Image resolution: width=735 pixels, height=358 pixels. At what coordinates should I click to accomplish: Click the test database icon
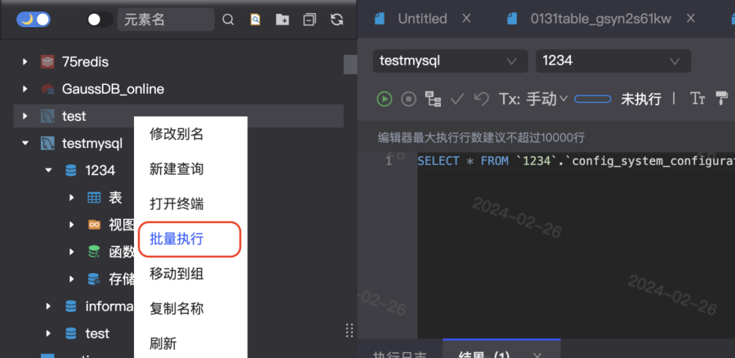coord(71,333)
